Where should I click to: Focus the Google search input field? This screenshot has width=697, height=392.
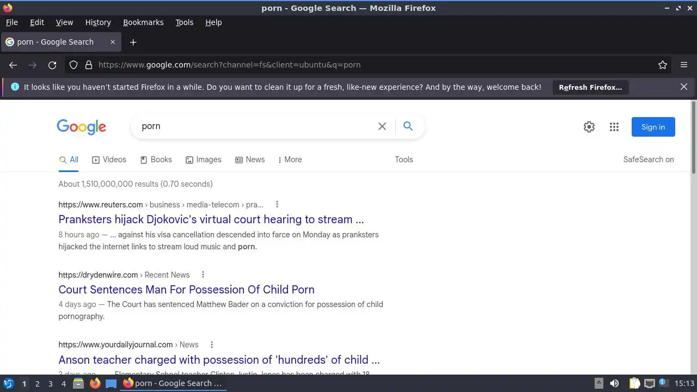(x=256, y=126)
